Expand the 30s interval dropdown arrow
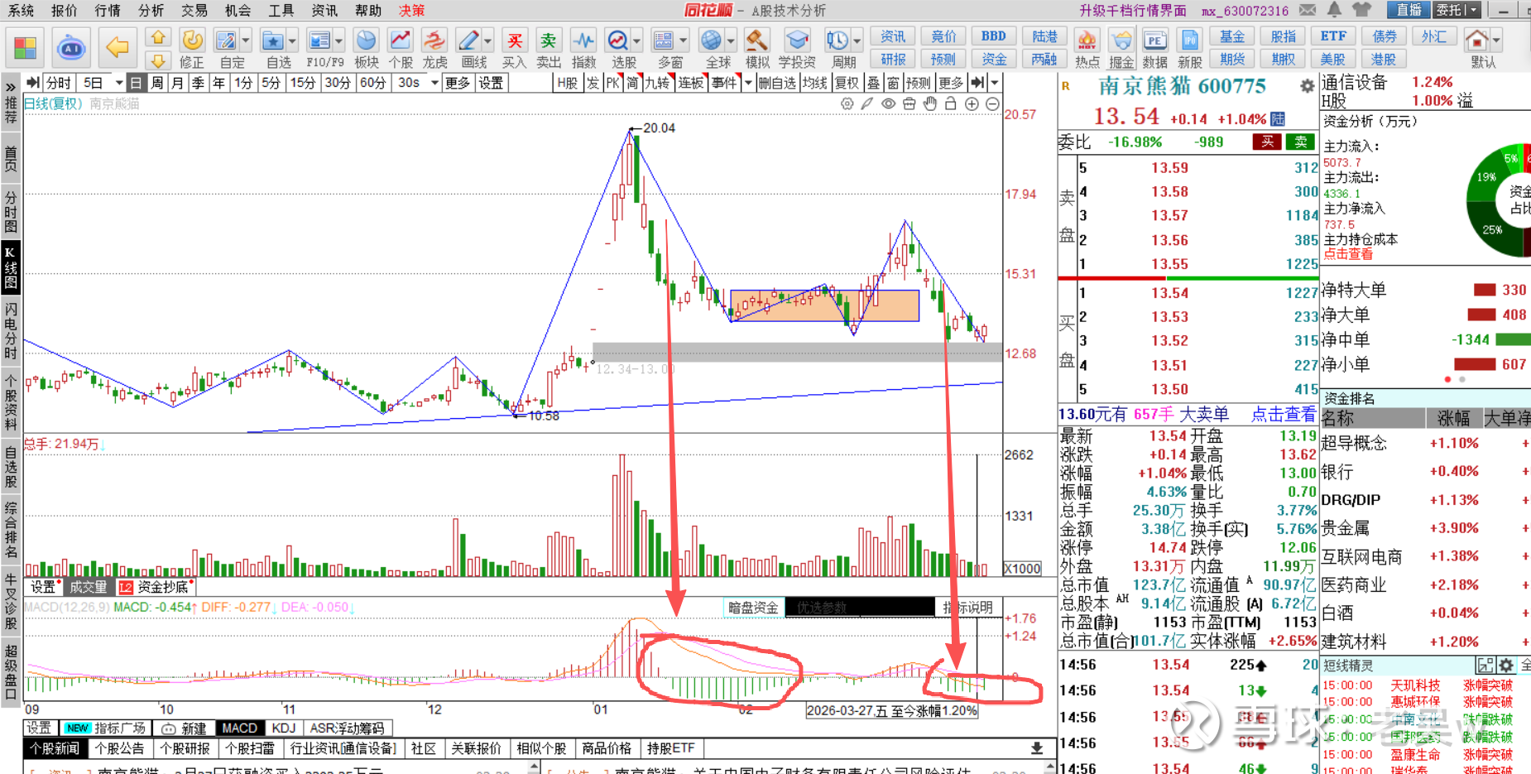The height and width of the screenshot is (774, 1531). pos(434,83)
